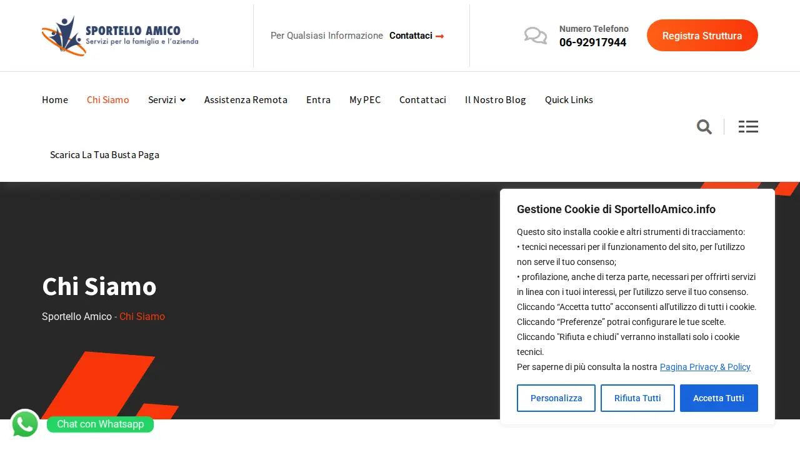Select Chi Siamo in the navigation
The width and height of the screenshot is (800, 450).
pos(108,99)
